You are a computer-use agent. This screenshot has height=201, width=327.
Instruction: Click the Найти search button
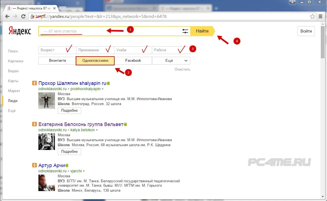pyautogui.click(x=202, y=31)
